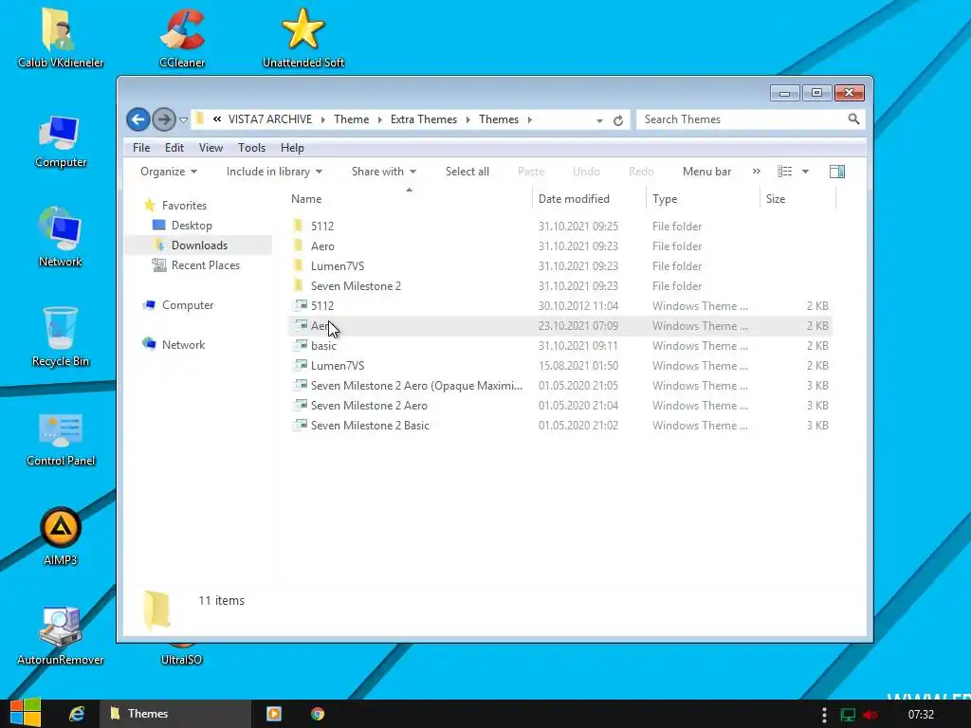The width and height of the screenshot is (971, 728).
Task: Click the volume muted tray icon
Action: tap(870, 715)
